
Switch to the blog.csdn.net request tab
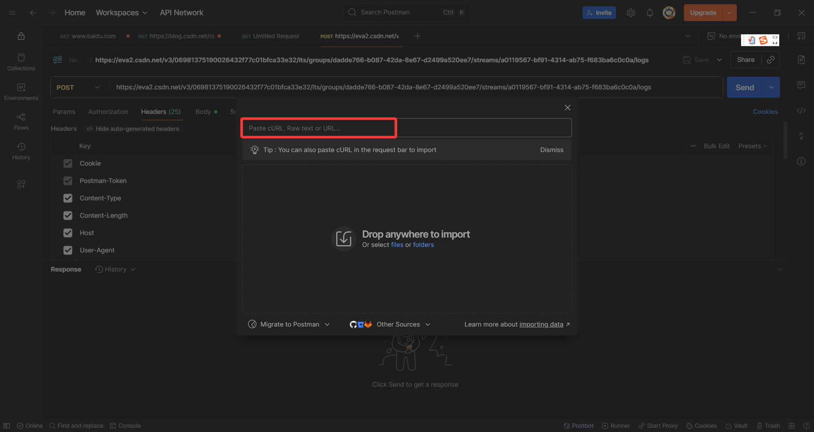tap(177, 36)
